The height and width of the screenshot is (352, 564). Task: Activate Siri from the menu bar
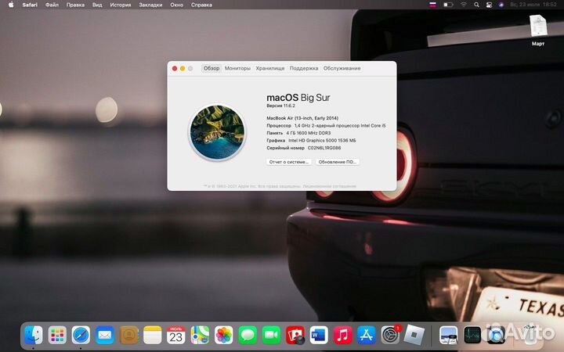click(x=501, y=5)
